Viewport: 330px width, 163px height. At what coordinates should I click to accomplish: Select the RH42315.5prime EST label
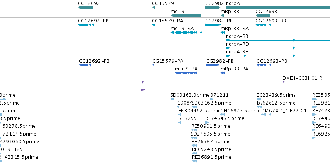click(19, 157)
